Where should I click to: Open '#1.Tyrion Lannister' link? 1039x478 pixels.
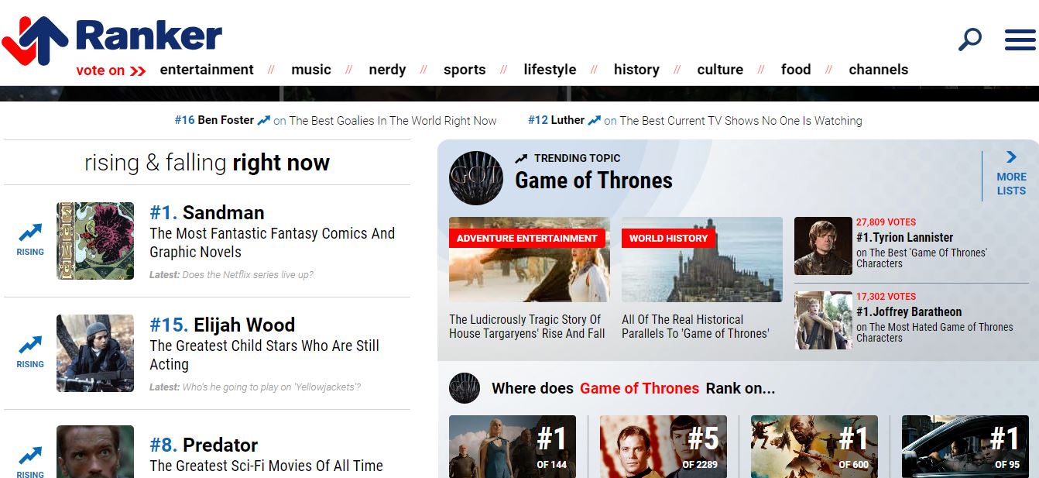coord(904,237)
